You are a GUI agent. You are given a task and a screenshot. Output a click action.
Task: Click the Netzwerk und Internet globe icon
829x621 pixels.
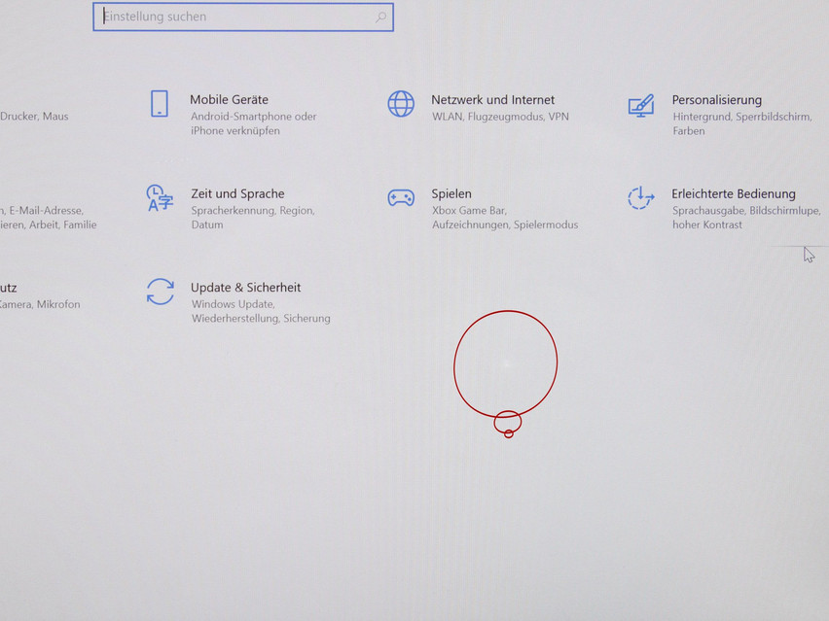(401, 104)
